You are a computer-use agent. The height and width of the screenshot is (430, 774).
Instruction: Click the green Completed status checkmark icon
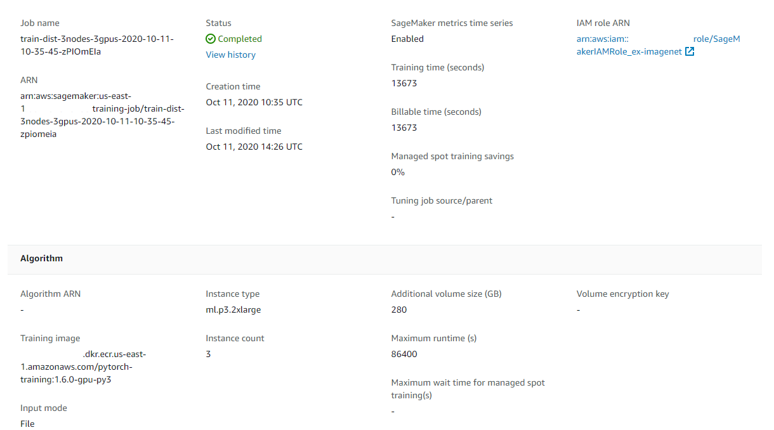tap(211, 39)
